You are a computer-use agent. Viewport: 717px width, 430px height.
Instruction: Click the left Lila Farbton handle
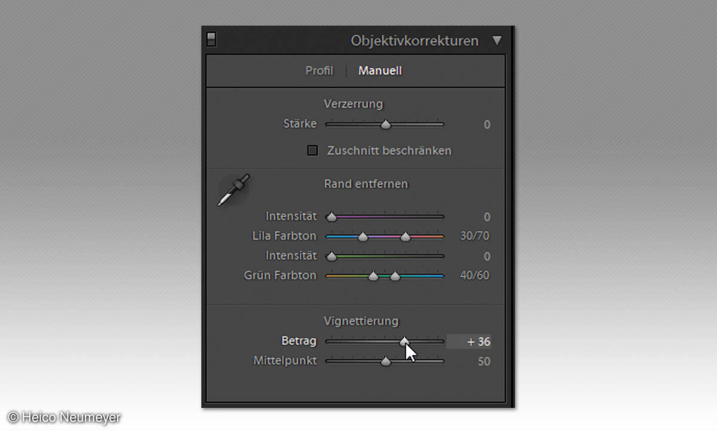tap(362, 236)
